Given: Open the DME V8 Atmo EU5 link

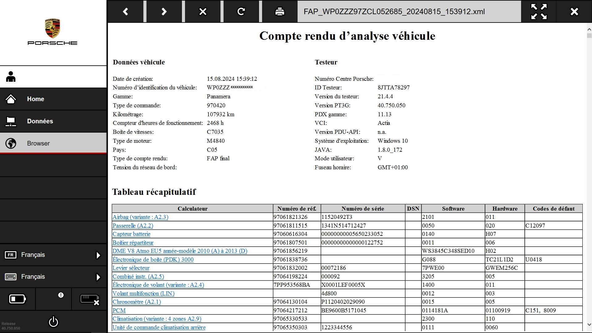Looking at the screenshot, I should (x=180, y=251).
